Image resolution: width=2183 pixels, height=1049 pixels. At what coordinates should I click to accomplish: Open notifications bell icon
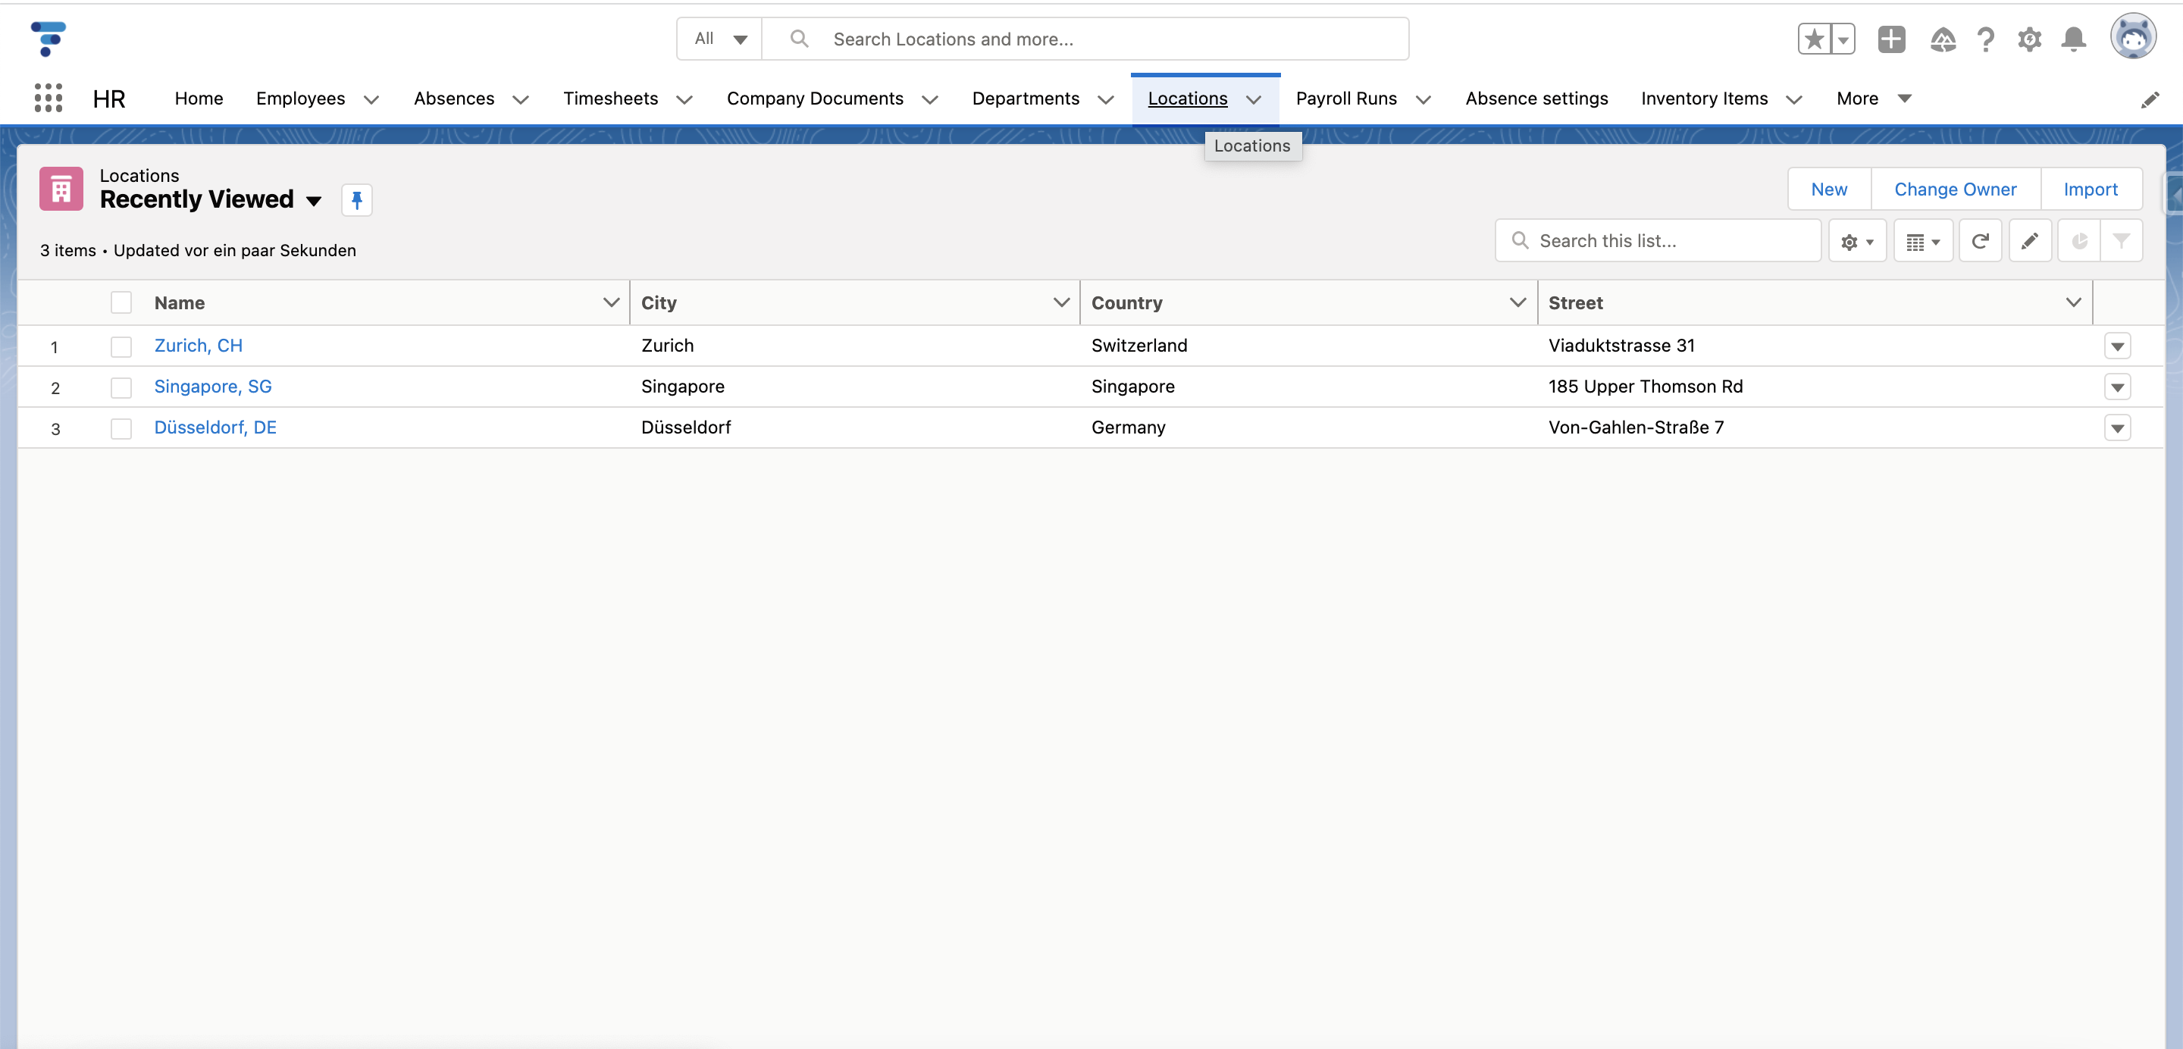2073,39
